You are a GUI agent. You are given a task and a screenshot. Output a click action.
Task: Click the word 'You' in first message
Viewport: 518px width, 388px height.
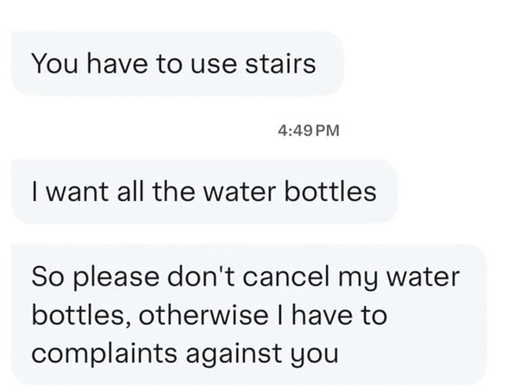click(54, 63)
